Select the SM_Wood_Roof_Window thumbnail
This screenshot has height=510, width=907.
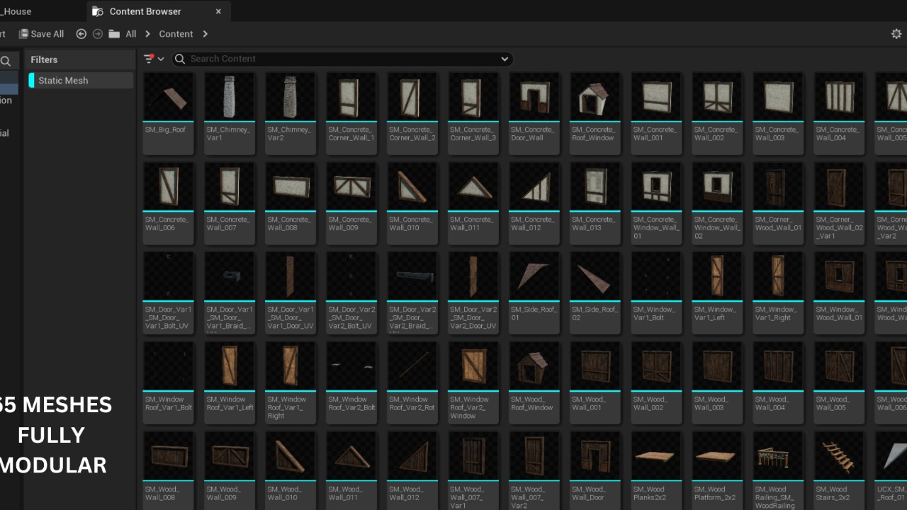click(534, 367)
